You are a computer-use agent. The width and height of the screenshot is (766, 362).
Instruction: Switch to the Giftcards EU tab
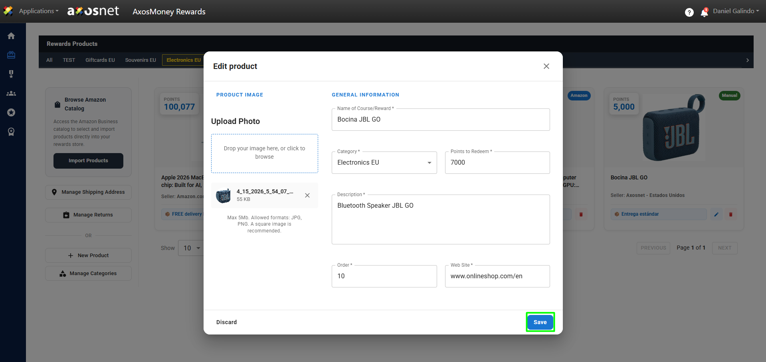[x=100, y=60]
